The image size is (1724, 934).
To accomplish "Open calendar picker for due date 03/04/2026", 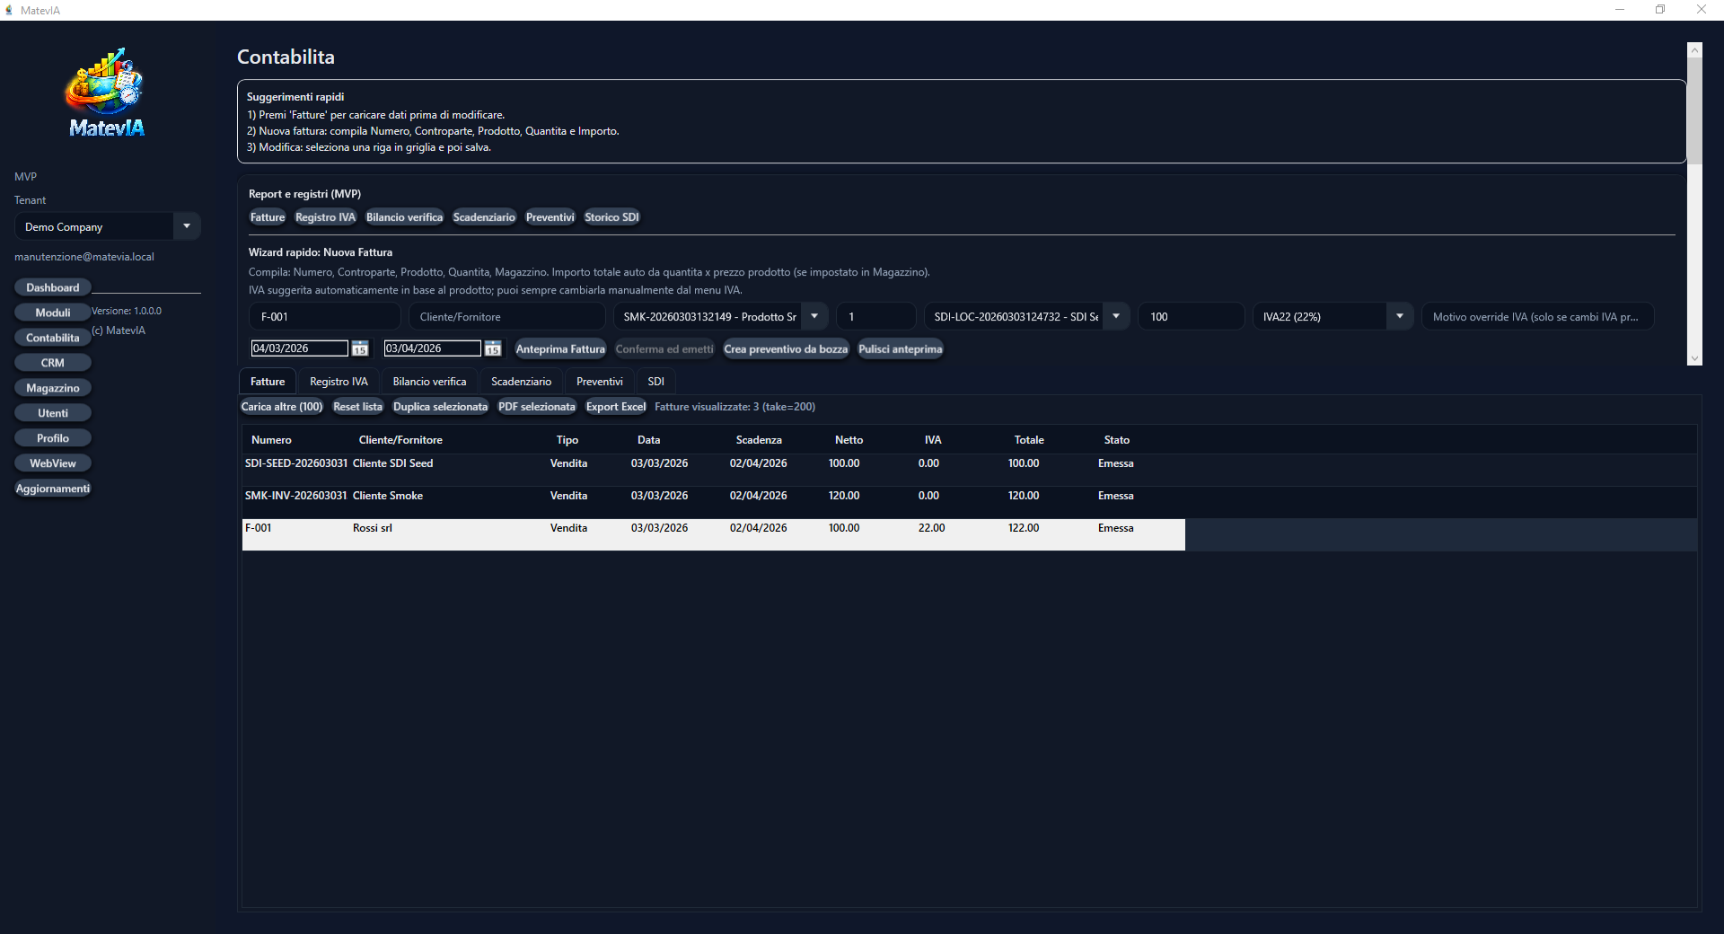I will click(493, 349).
